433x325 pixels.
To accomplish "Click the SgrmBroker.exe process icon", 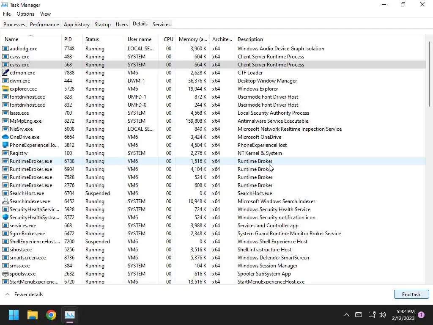I will 5,234.
